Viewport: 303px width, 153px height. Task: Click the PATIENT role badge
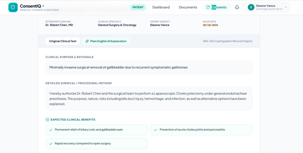point(138,8)
